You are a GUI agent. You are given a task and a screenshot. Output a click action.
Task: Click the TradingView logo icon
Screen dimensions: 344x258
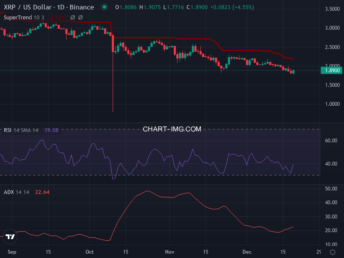pyautogui.click(x=11, y=236)
